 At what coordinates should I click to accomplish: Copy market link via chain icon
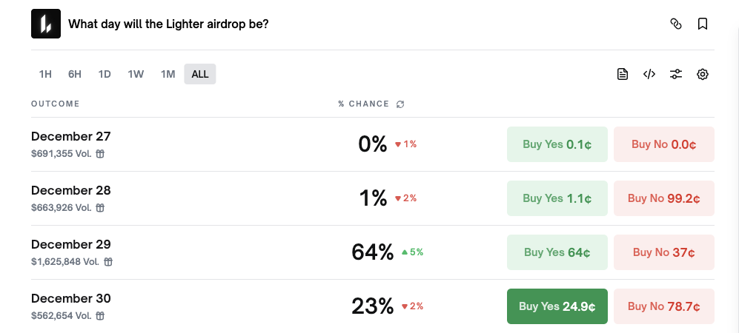[675, 24]
